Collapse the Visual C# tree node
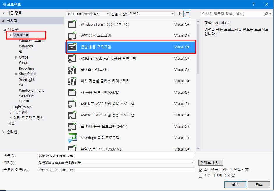274x191 pixels. pyautogui.click(x=10, y=35)
